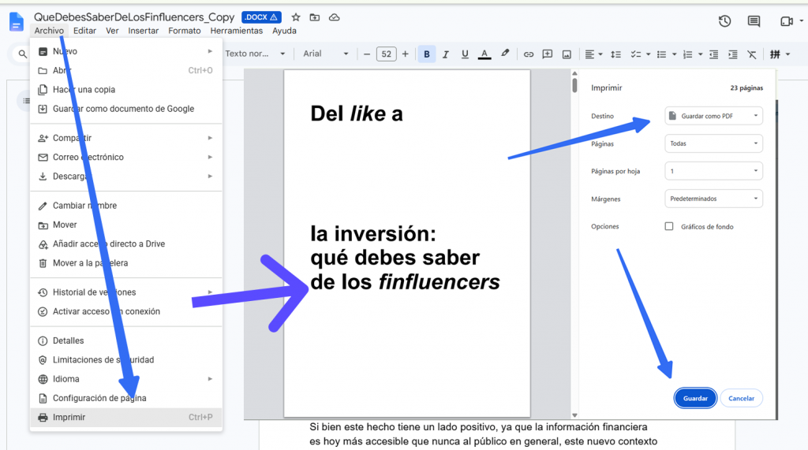
Task: Click the decrease indent icon
Action: click(x=713, y=54)
